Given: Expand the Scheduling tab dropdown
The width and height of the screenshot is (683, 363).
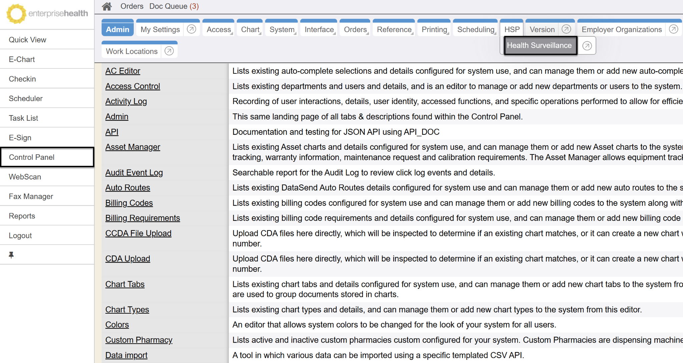Looking at the screenshot, I should point(476,30).
